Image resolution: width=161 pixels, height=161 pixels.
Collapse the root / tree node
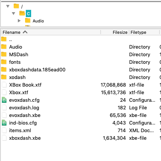(8, 6)
